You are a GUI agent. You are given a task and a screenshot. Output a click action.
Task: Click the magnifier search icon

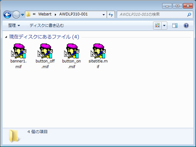tap(189, 15)
